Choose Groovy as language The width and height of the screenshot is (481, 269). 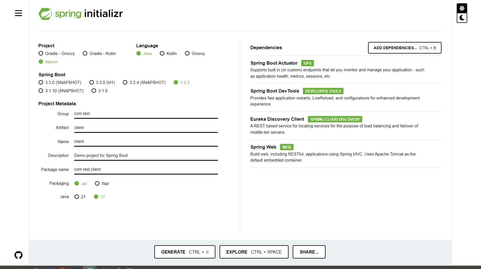(195, 54)
